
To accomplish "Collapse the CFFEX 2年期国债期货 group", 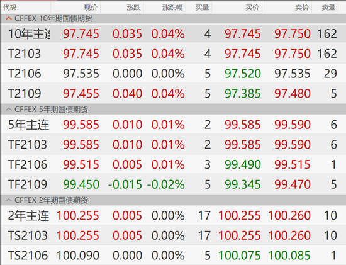I will pos(9,200).
